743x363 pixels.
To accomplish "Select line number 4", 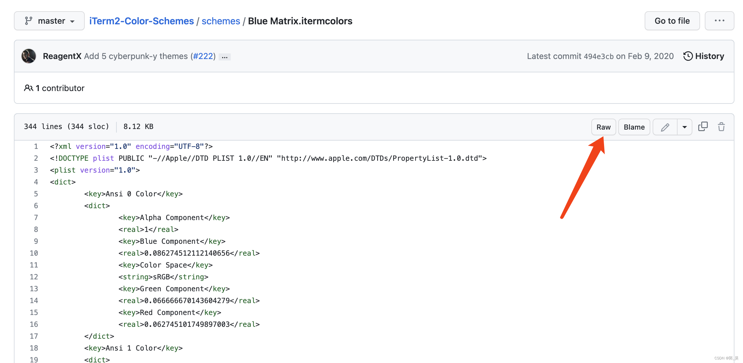I will coord(36,182).
